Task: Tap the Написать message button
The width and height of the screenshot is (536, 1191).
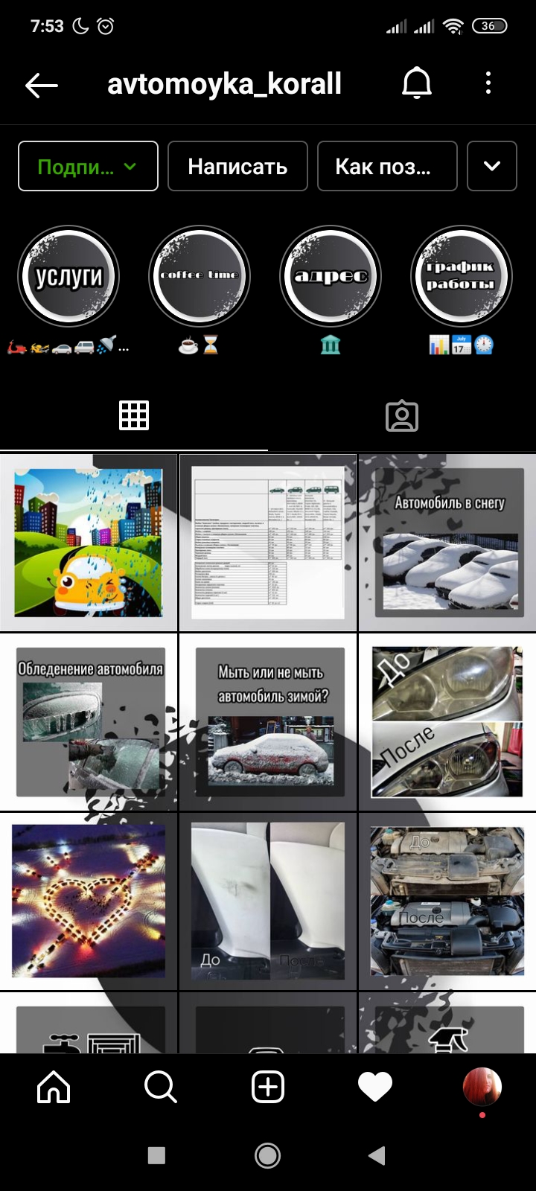Action: coord(237,166)
